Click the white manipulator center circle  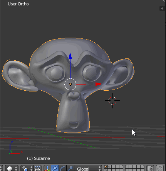pyautogui.click(x=70, y=84)
